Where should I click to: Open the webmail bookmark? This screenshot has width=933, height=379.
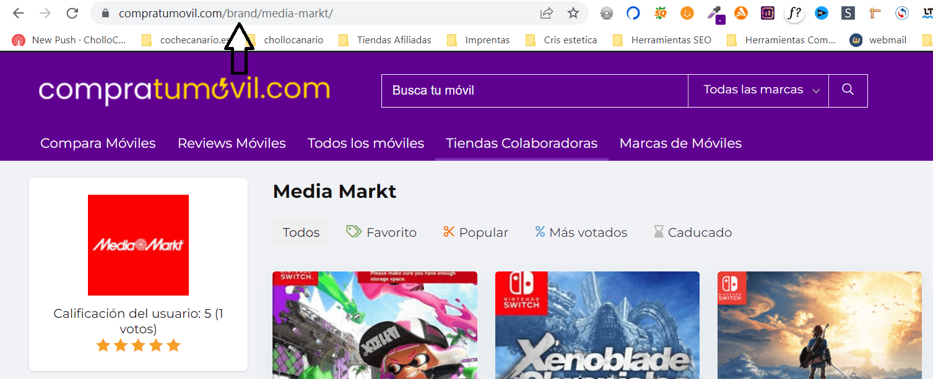[x=878, y=40]
